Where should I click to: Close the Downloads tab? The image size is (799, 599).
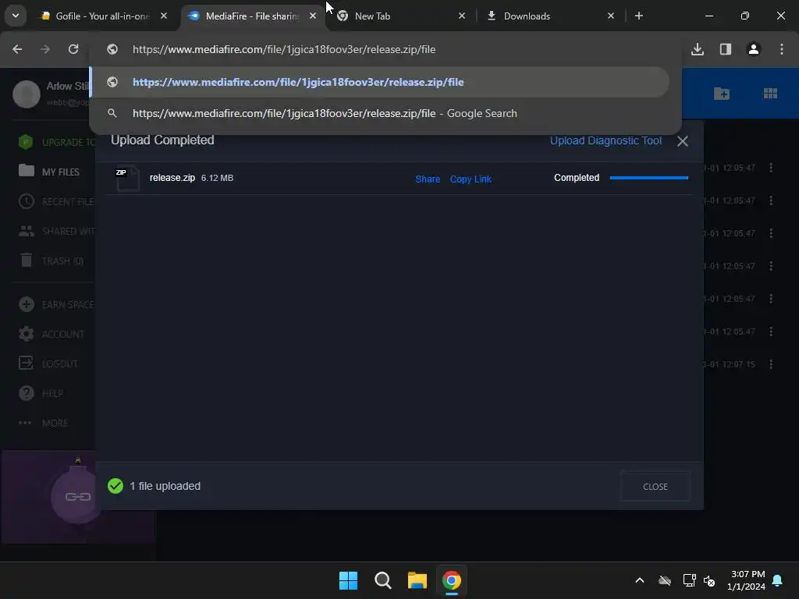611,16
